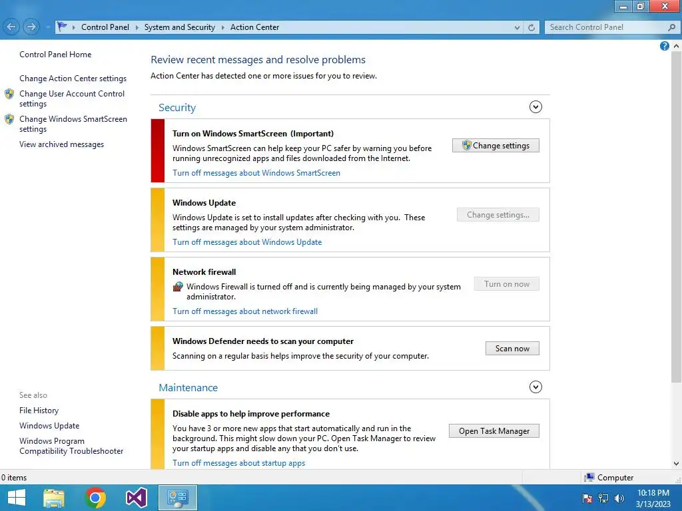Click the 'Network firewall' message title
This screenshot has height=511, width=682.
pyautogui.click(x=204, y=272)
